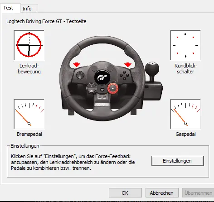The height and width of the screenshot is (202, 214).
Task: Click the Einstellungen group box heading
Action: coord(25,146)
